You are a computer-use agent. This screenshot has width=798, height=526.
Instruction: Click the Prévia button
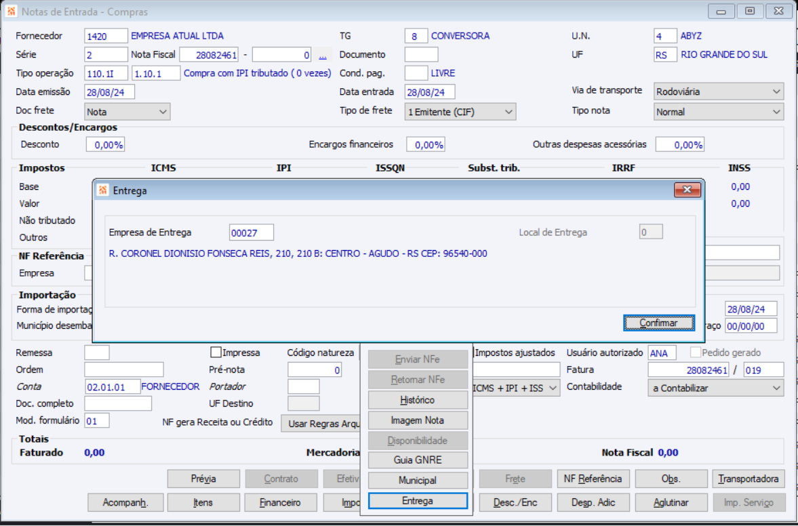[x=203, y=479]
